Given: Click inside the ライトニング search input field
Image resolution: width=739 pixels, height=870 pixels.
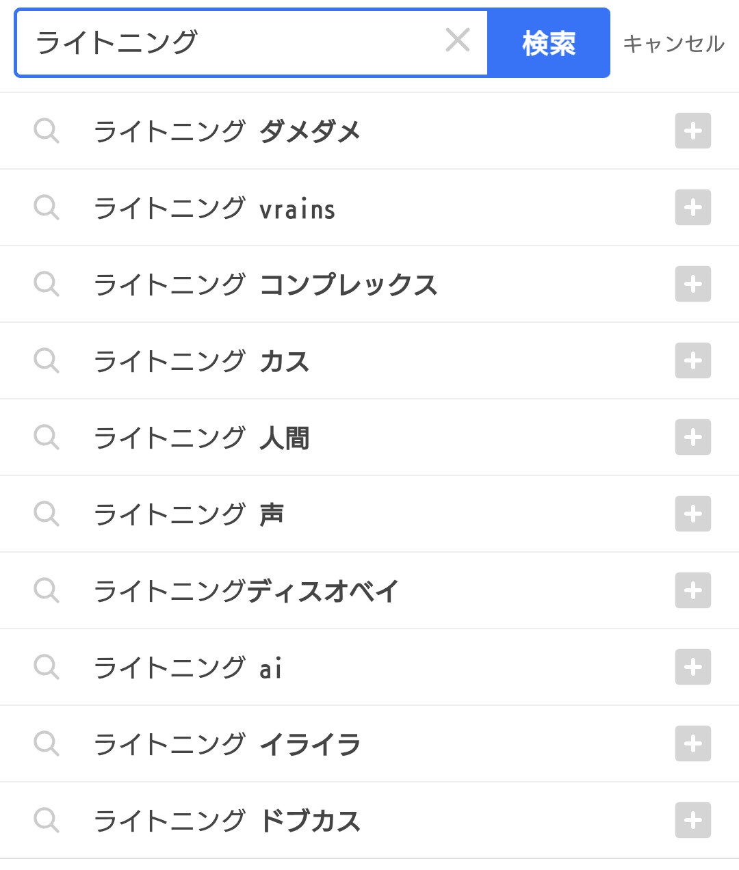Looking at the screenshot, I should (x=233, y=42).
